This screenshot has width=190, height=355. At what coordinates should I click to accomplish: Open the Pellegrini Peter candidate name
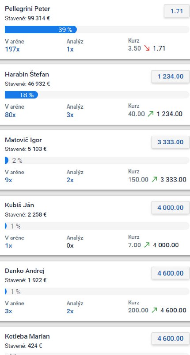point(27,9)
